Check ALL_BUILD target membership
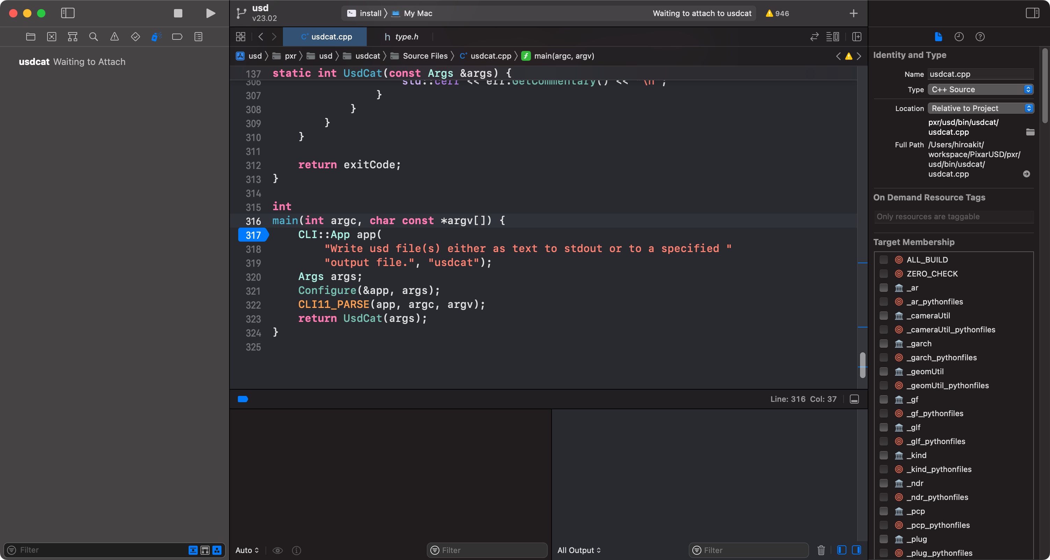The height and width of the screenshot is (560, 1050). (x=884, y=259)
